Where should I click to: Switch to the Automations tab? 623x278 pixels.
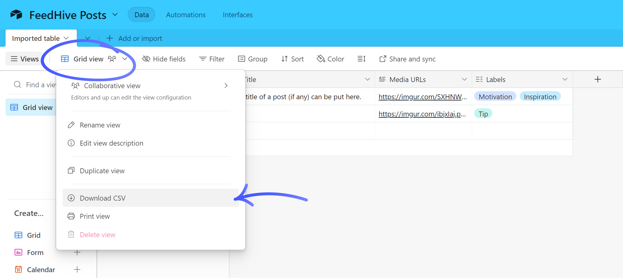pos(186,15)
